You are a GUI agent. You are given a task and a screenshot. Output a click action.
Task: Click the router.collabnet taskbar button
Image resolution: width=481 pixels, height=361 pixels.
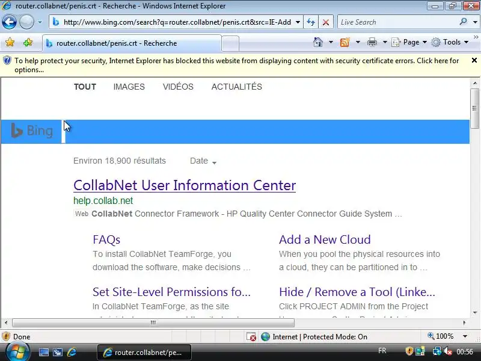144,353
